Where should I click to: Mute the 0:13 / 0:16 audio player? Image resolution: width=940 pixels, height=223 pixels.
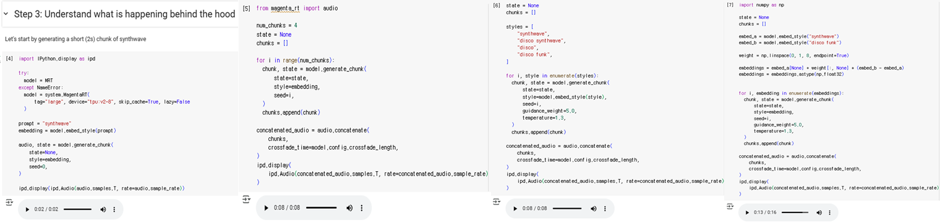pyautogui.click(x=819, y=213)
